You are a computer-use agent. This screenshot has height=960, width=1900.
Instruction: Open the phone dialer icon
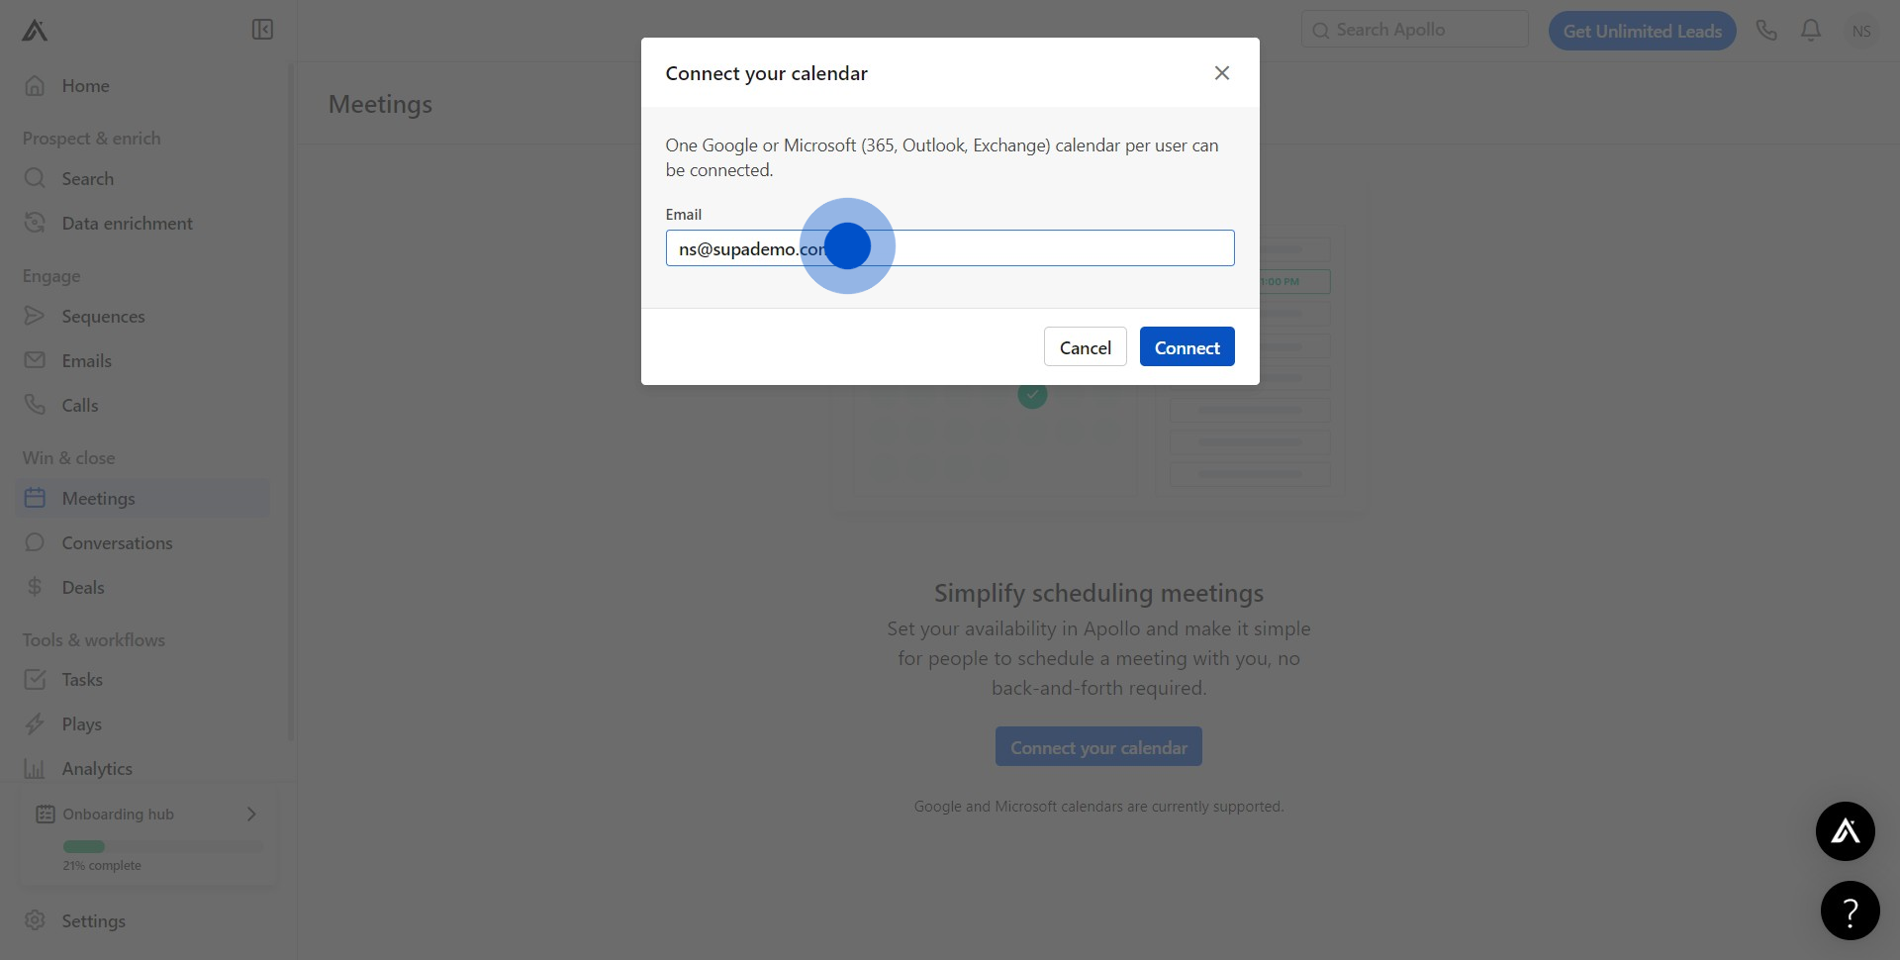(x=1766, y=31)
